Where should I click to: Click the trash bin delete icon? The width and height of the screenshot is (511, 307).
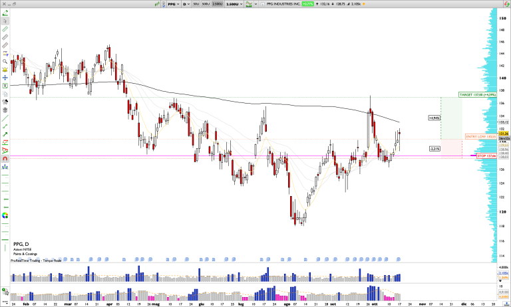[5, 110]
